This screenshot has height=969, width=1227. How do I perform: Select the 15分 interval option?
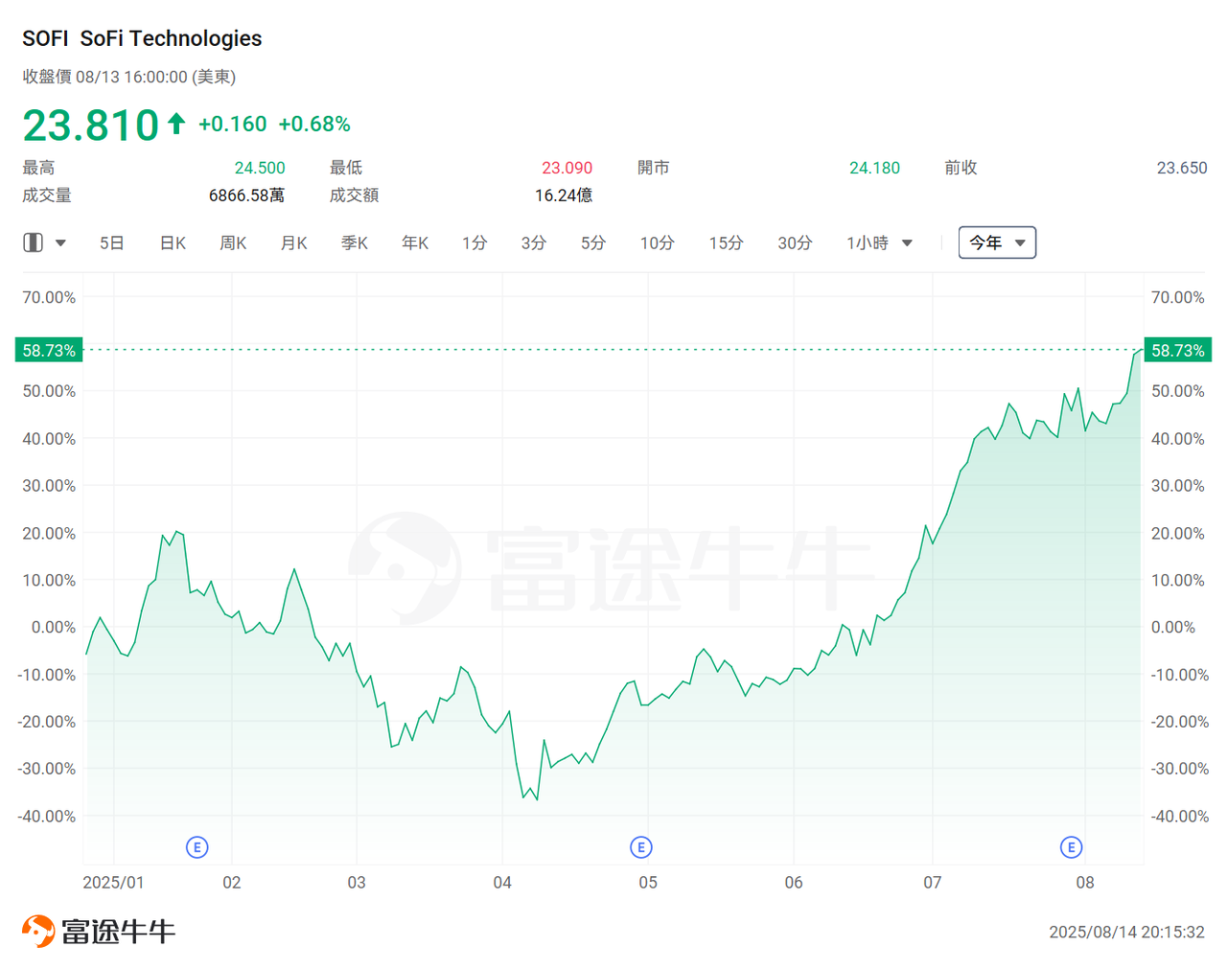726,242
